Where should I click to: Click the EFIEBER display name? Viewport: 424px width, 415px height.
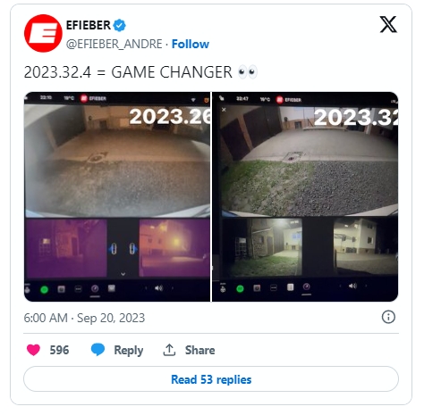(x=89, y=25)
